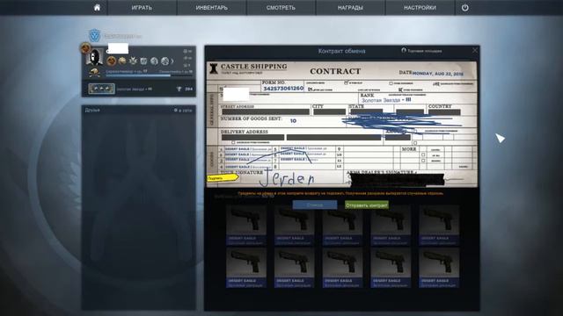Remove Desert Eagle from contract slot 1
This screenshot has width=563, height=316.
[x=248, y=149]
